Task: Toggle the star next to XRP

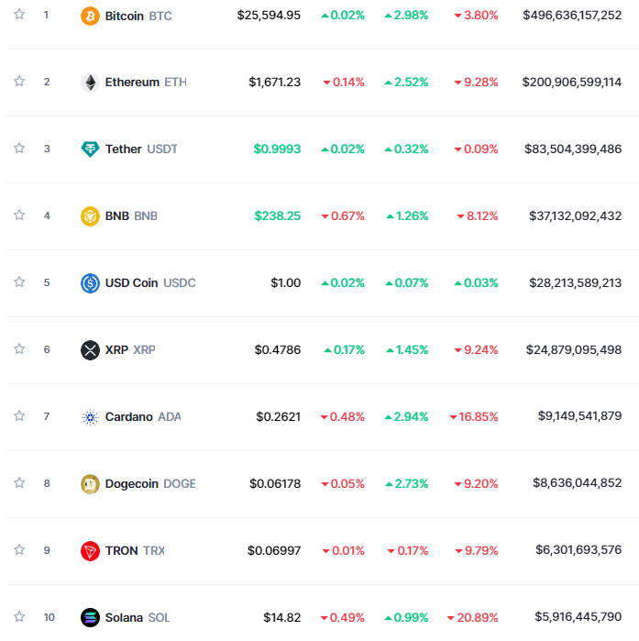Action: (x=19, y=348)
